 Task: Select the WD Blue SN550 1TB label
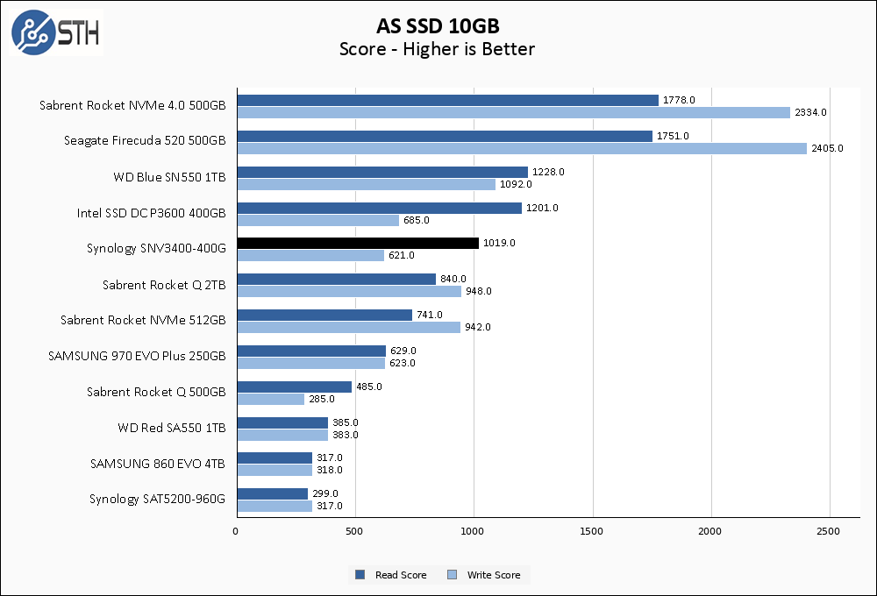[x=169, y=177]
